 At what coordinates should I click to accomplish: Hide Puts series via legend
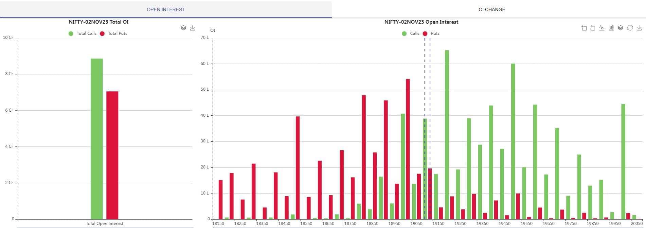pos(431,33)
